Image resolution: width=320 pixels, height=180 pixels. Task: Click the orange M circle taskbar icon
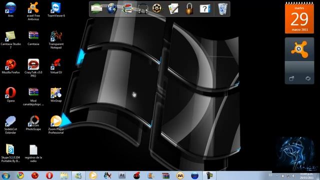pos(180,175)
